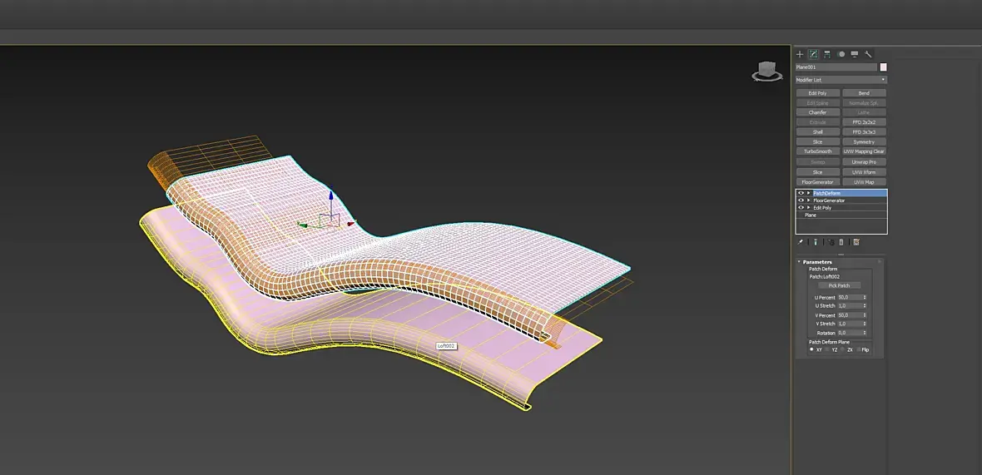The width and height of the screenshot is (982, 475).
Task: Expand the FloorGenerator stack entry
Action: click(x=809, y=200)
